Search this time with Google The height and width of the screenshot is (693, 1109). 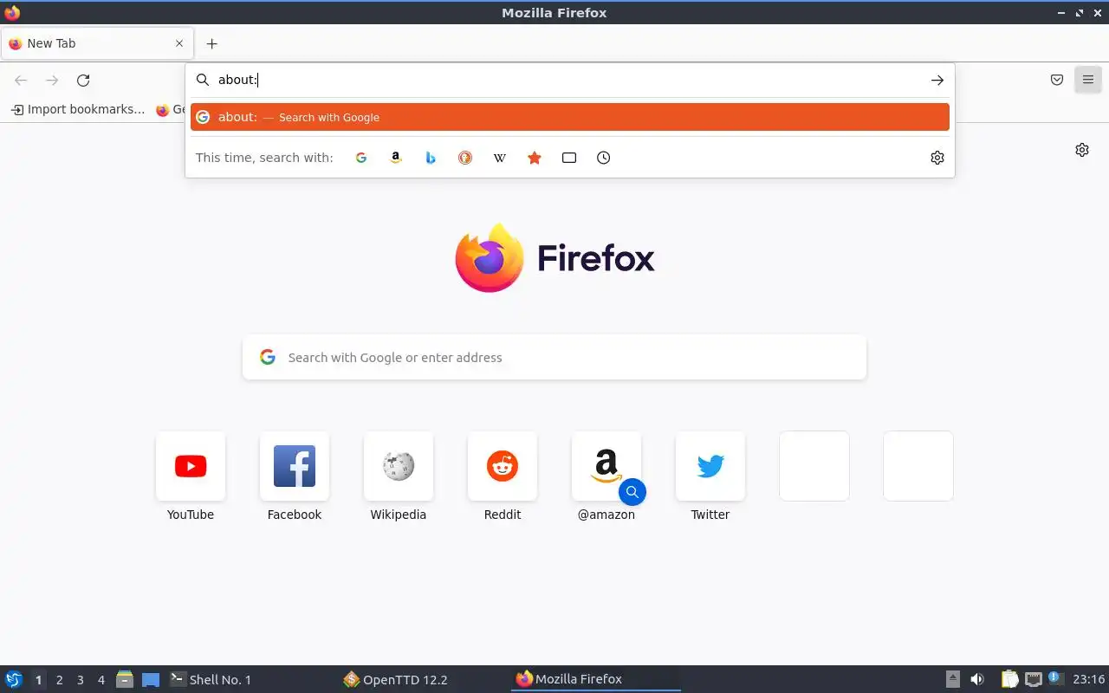(361, 158)
